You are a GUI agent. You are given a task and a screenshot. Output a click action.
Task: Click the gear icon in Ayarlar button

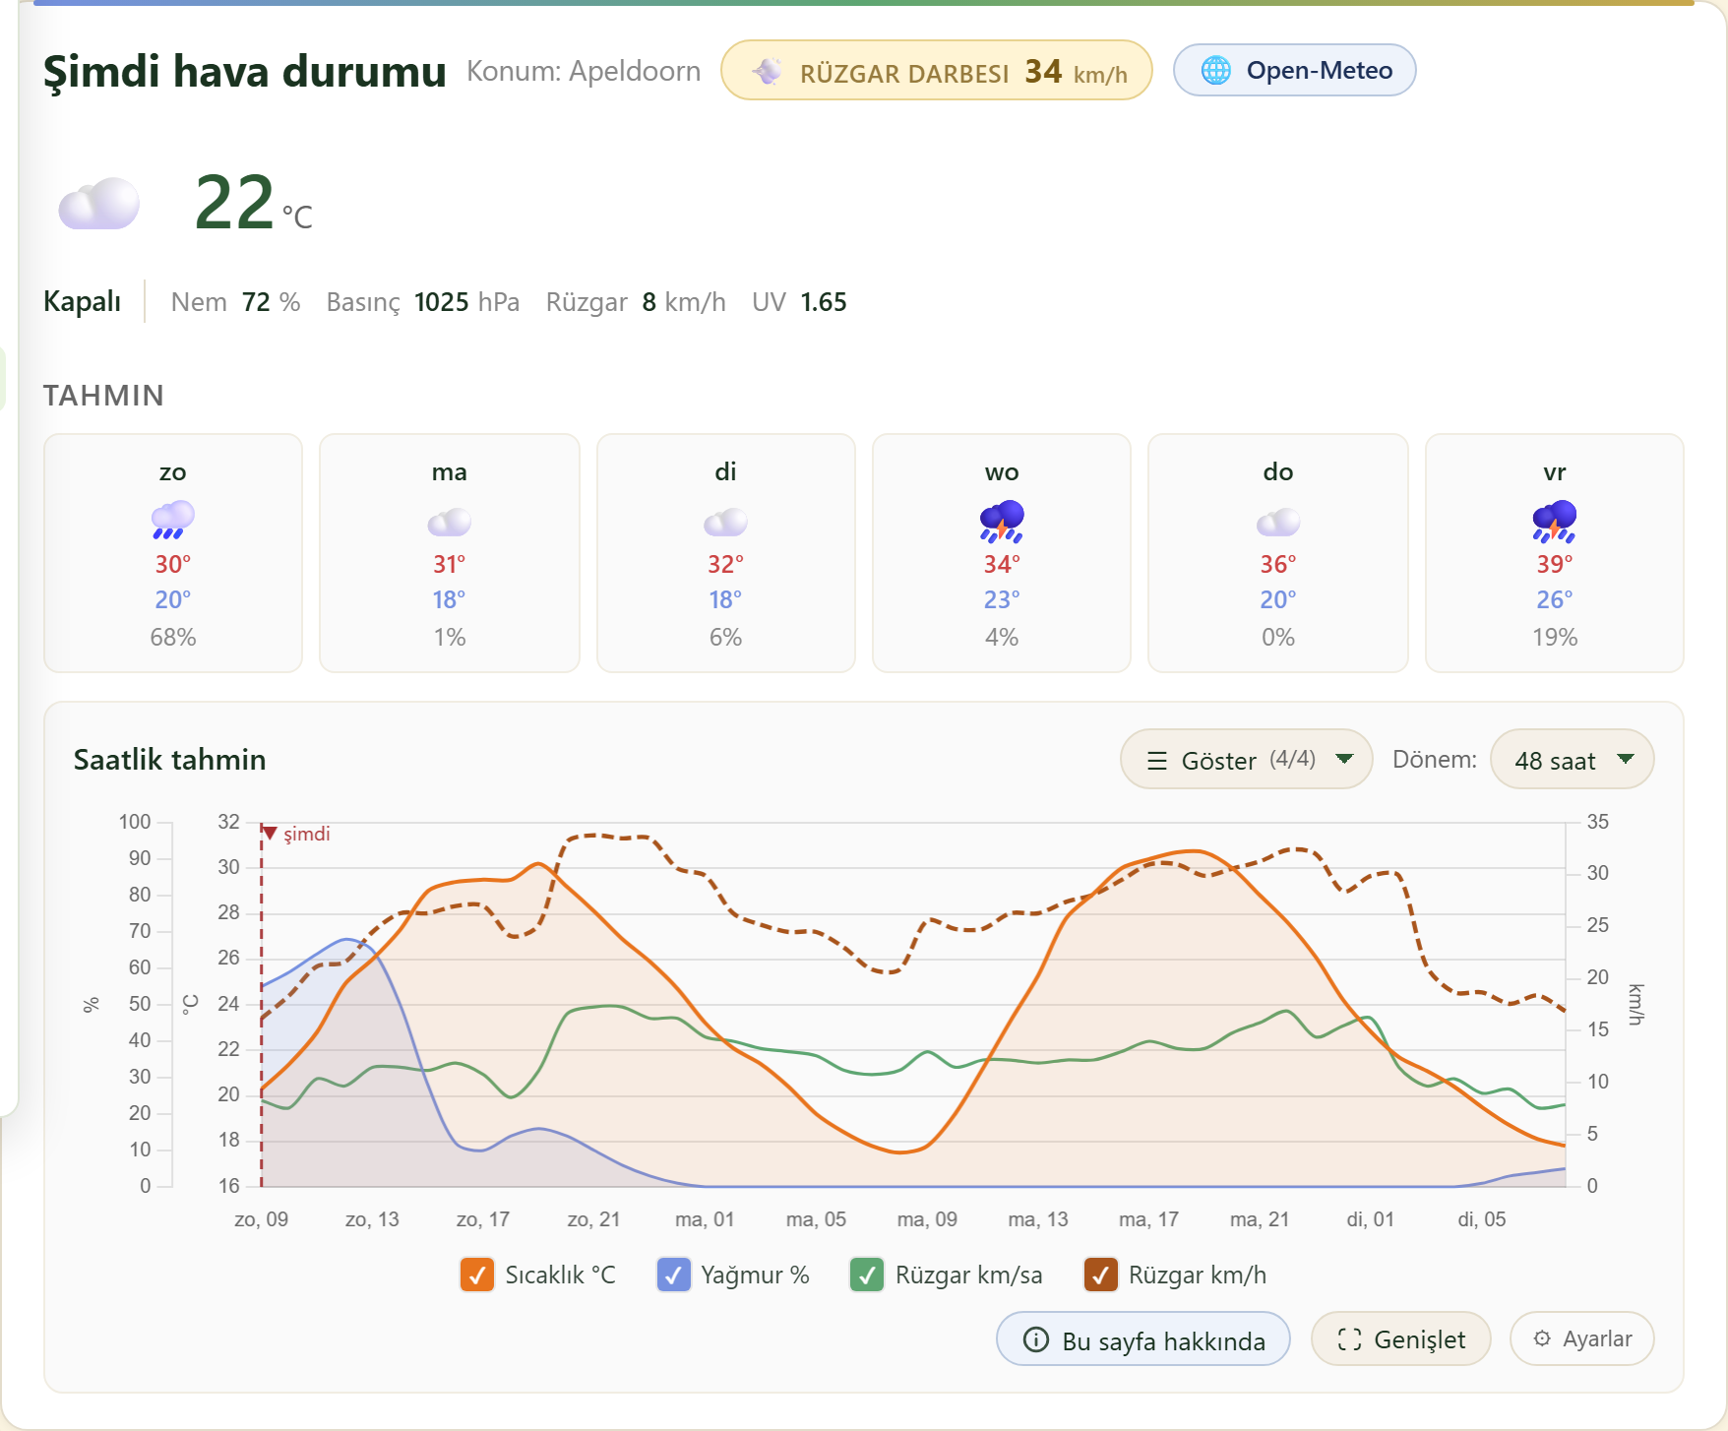1542,1338
